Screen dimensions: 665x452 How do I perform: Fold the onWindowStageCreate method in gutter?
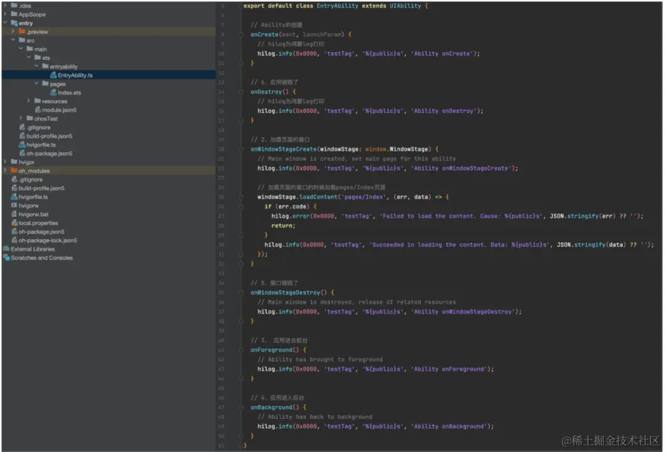point(241,149)
